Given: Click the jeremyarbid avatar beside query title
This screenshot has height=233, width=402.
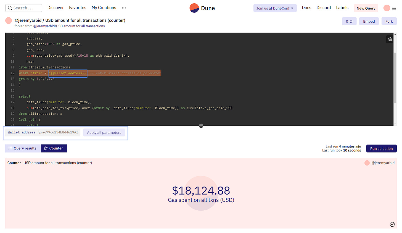Looking at the screenshot, I should 9,20.
